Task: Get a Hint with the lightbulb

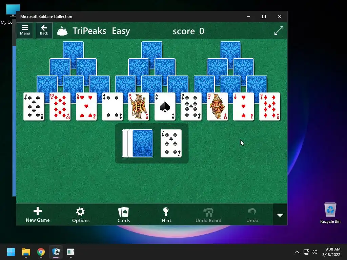Action: [166, 215]
